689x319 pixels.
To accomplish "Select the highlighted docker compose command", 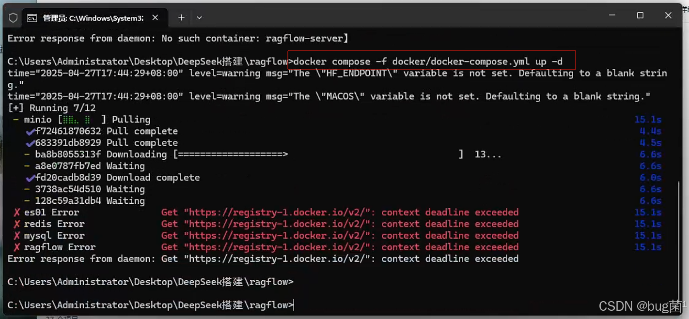I will 430,61.
